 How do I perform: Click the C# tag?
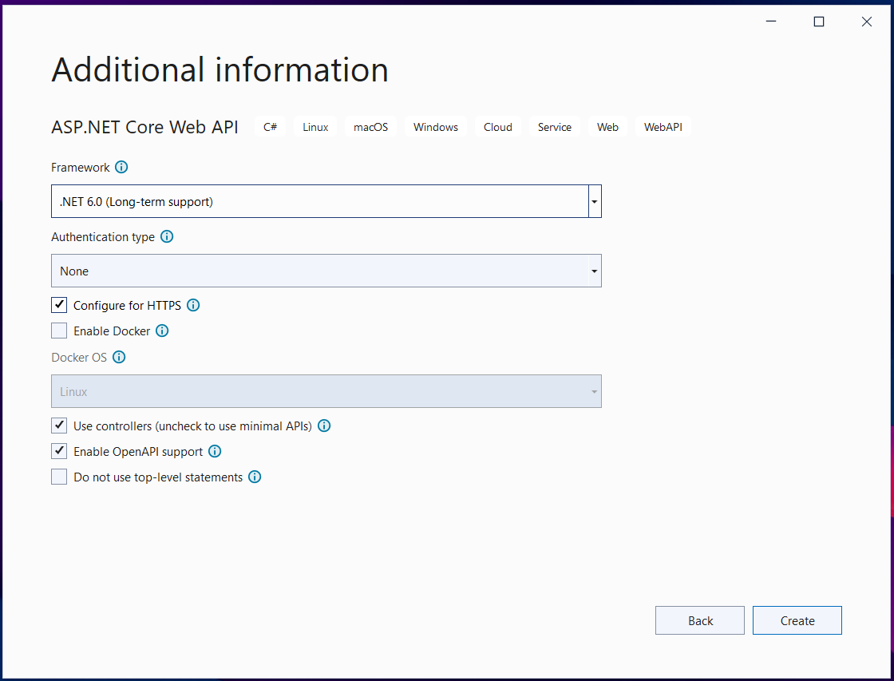tap(271, 127)
